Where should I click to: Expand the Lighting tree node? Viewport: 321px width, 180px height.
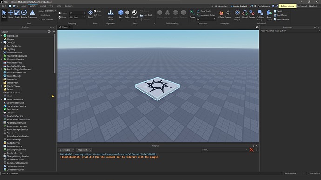point(2,49)
